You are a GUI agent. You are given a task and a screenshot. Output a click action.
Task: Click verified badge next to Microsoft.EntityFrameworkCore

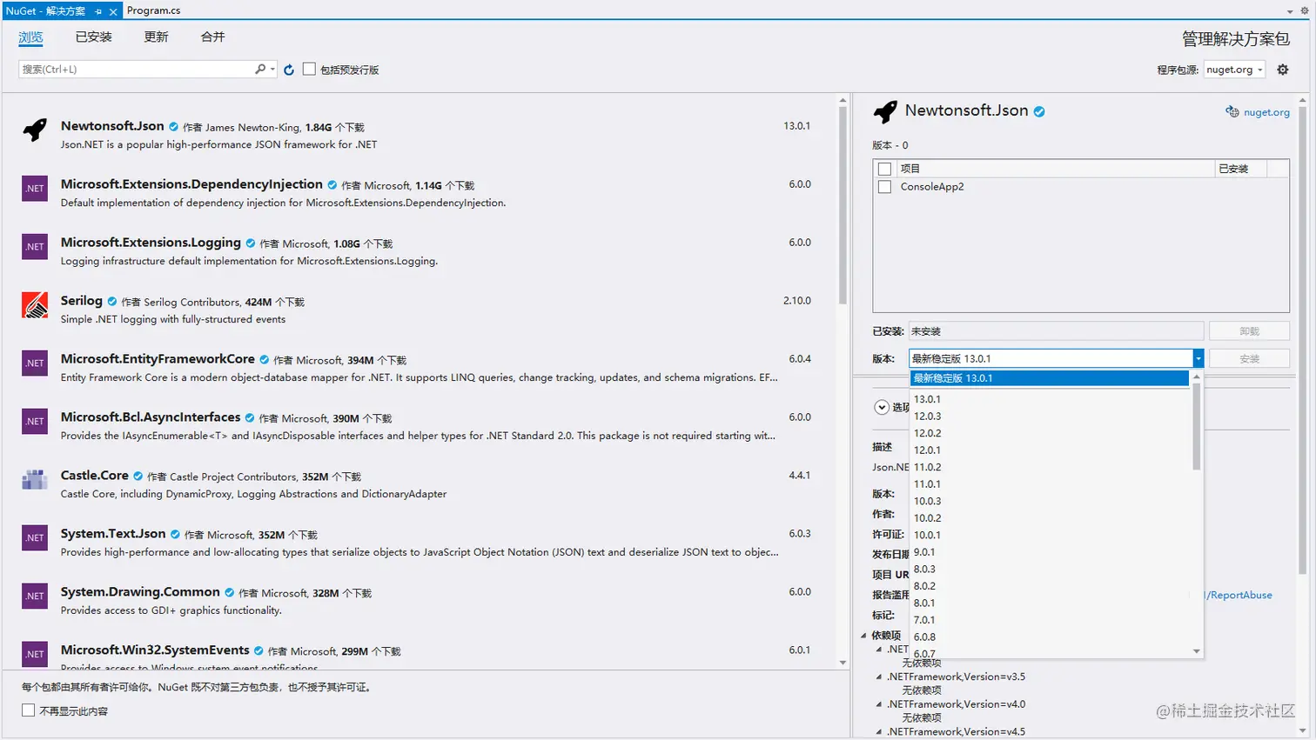265,360
